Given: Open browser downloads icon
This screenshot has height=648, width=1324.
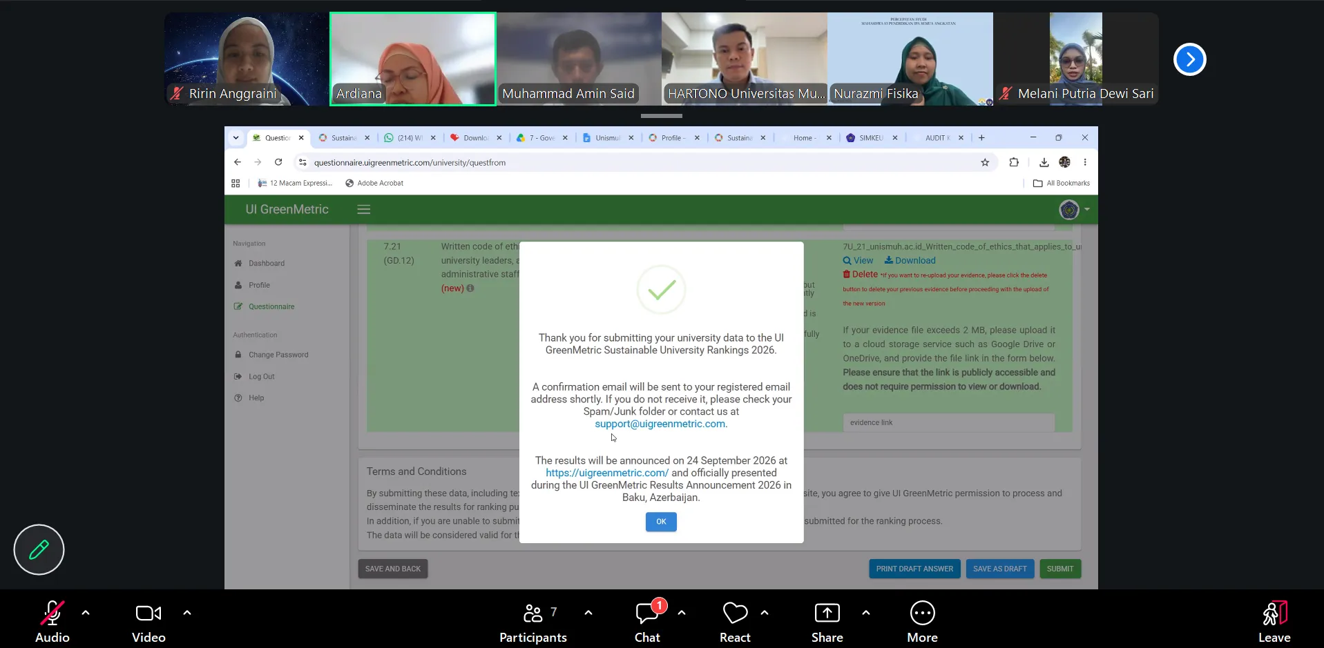Looking at the screenshot, I should tap(1044, 162).
